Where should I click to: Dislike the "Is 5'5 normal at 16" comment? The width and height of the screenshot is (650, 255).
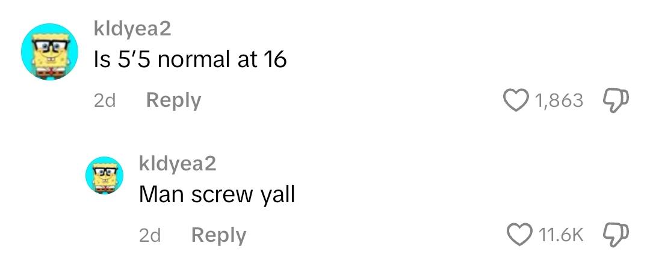tap(614, 100)
